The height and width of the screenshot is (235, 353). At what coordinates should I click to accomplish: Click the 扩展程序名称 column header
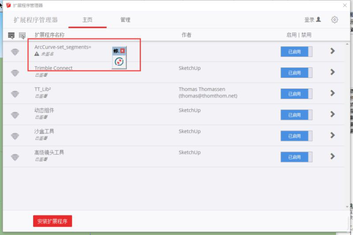click(49, 35)
